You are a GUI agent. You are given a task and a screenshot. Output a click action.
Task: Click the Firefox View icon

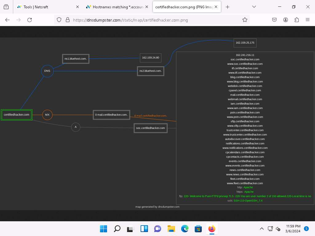(6, 7)
